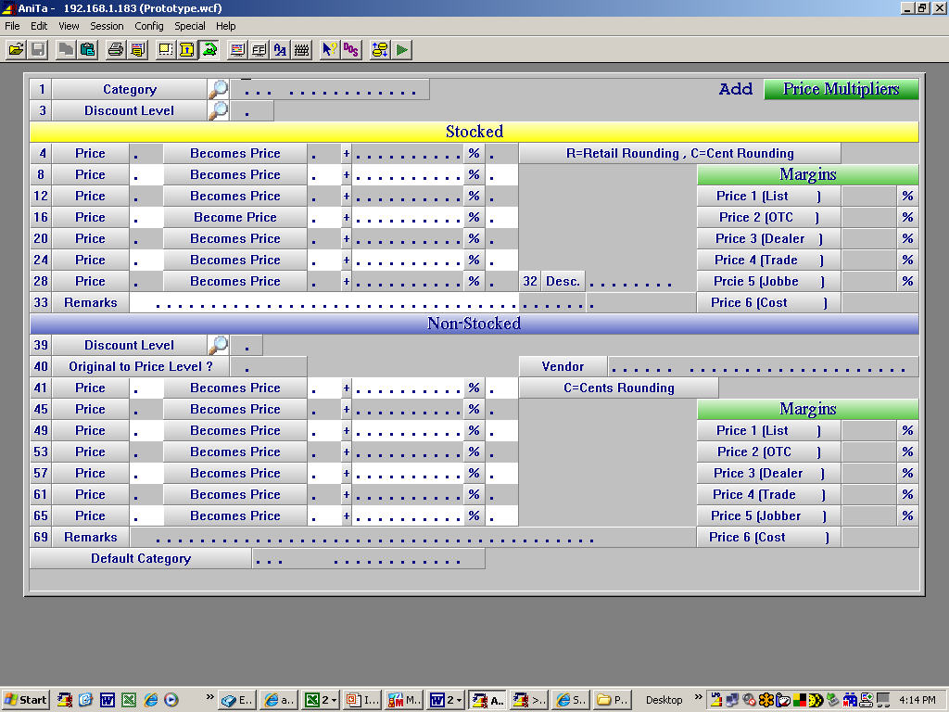Click the "Prcie 5 (Jobbe" margin label

coord(768,282)
